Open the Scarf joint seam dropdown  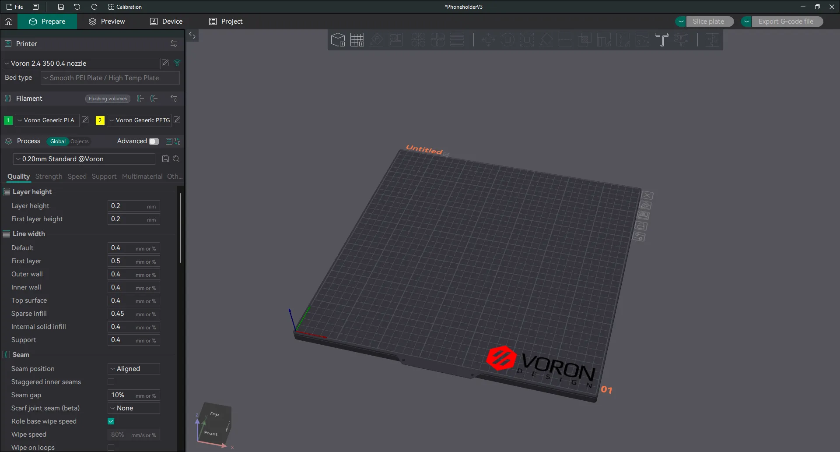tap(134, 408)
